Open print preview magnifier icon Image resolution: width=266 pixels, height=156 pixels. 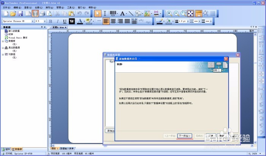tap(49, 13)
